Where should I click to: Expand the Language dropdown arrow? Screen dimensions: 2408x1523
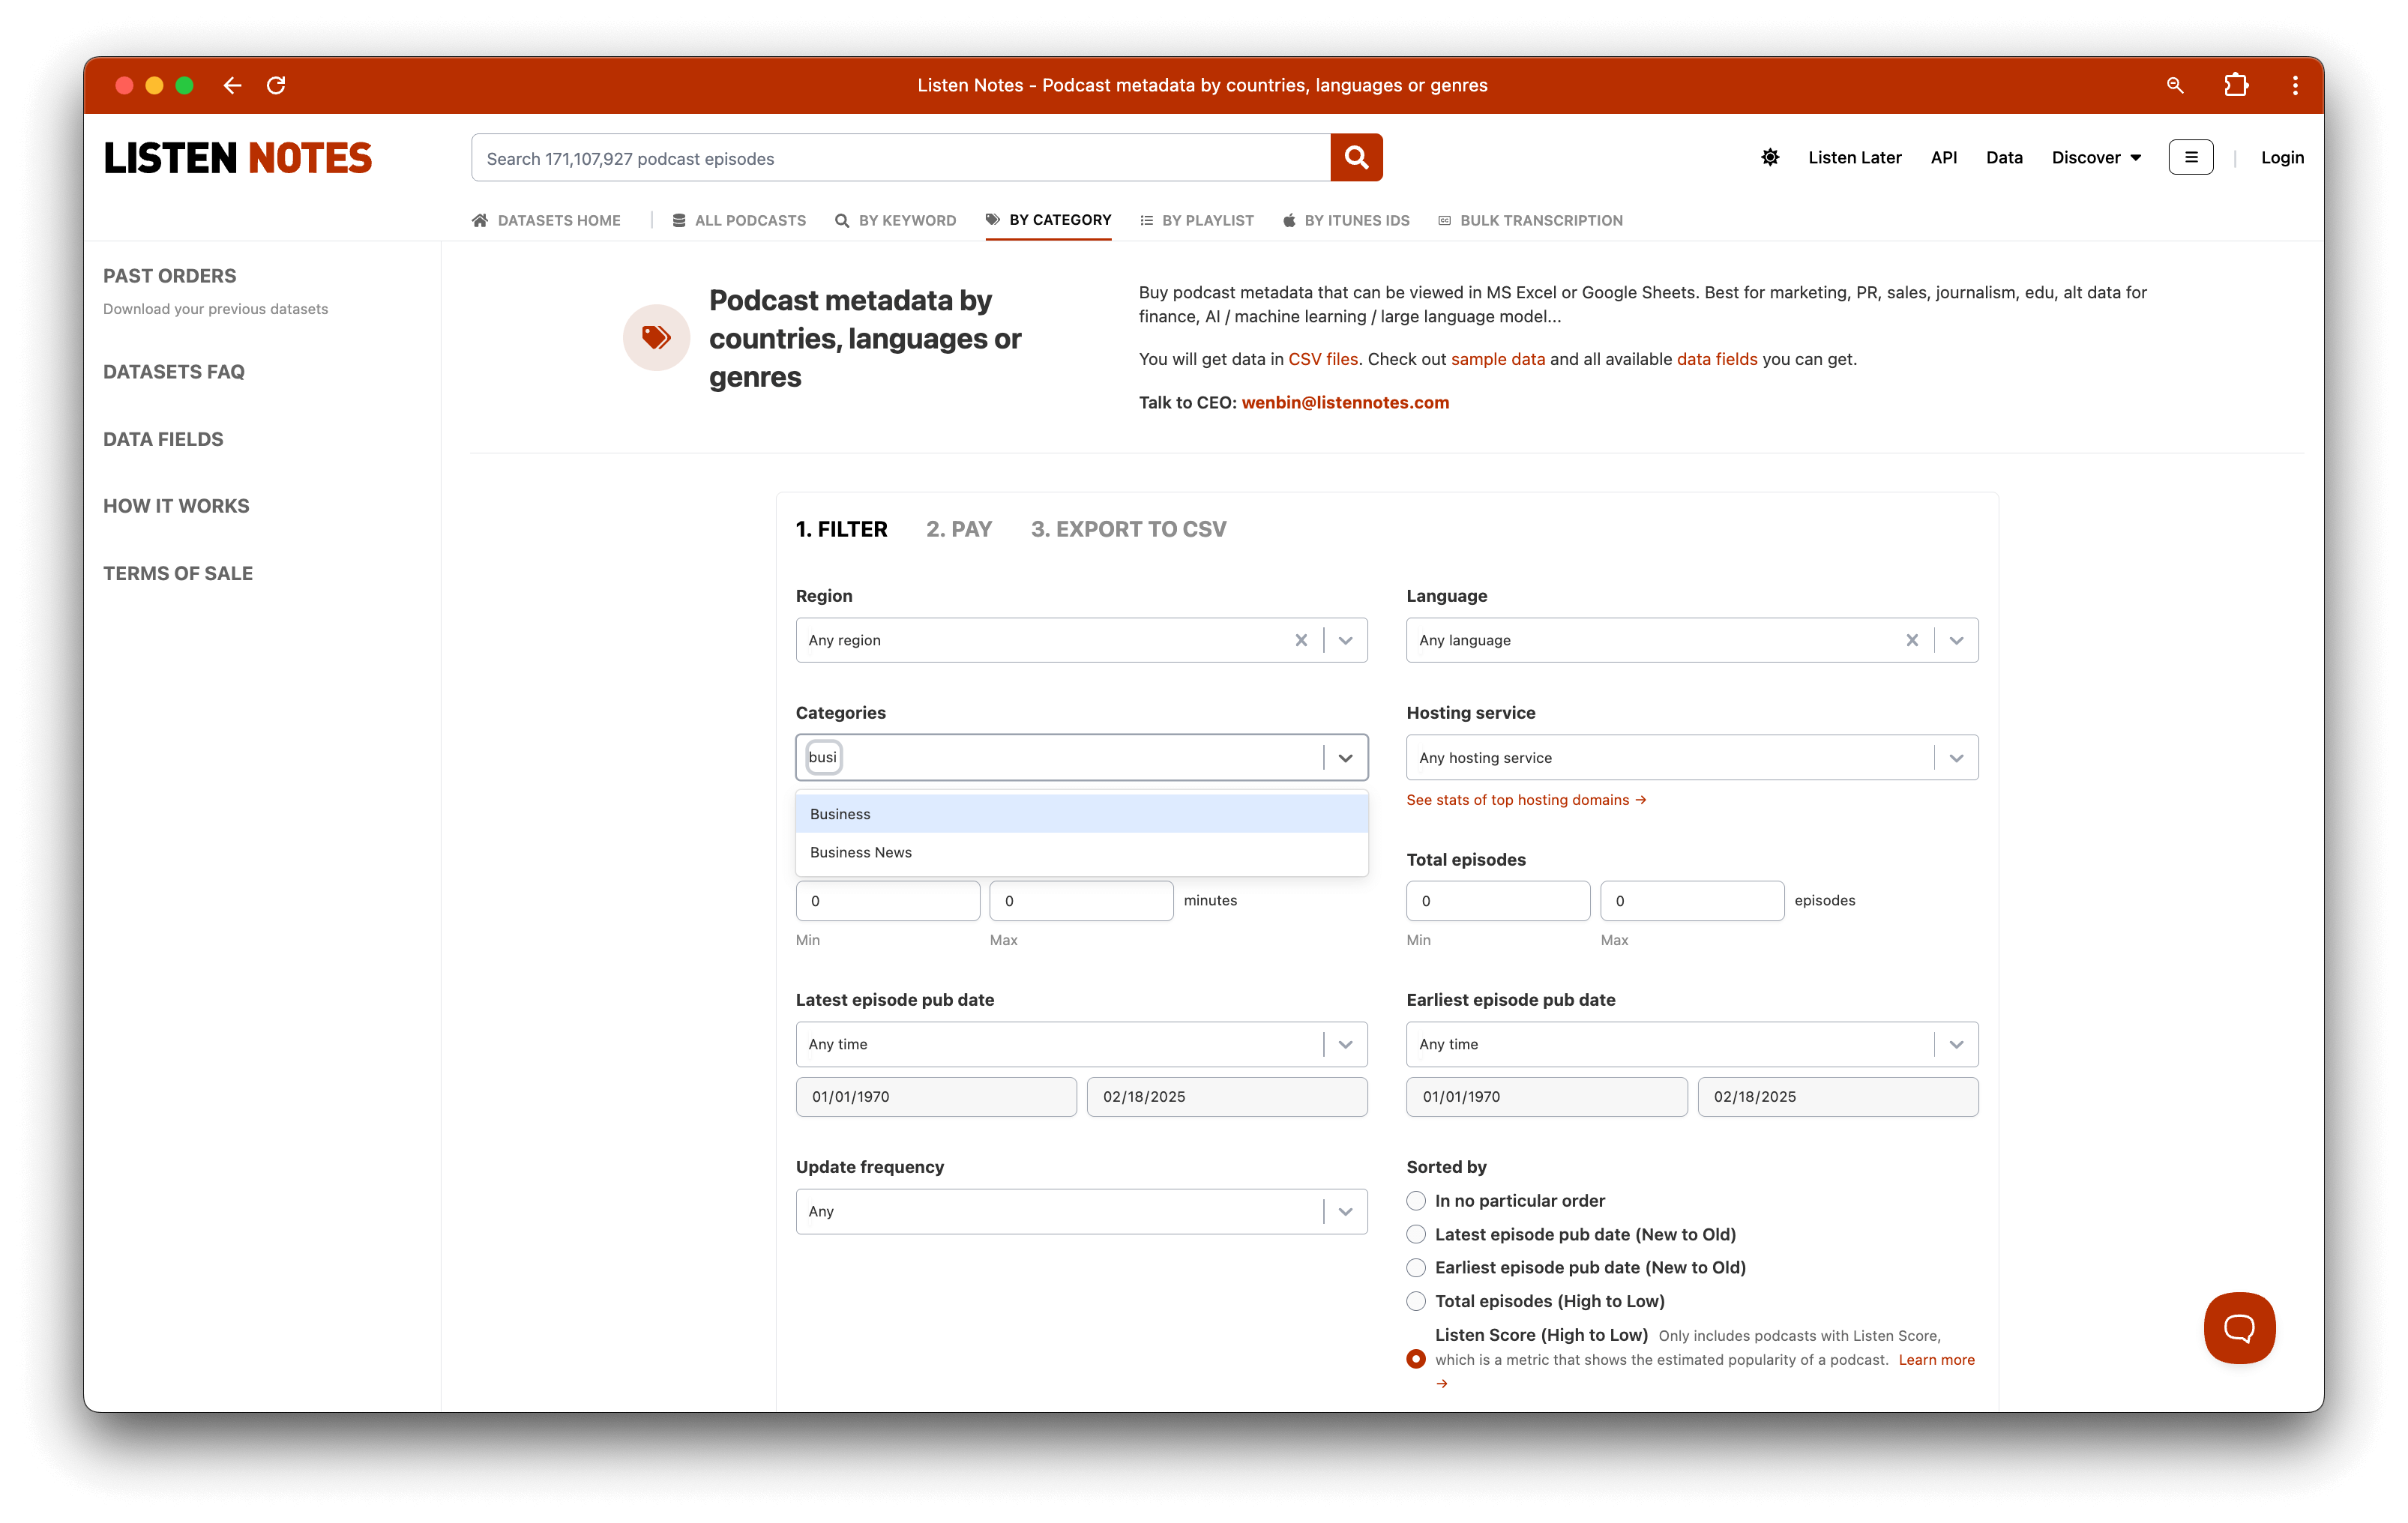tap(1956, 640)
